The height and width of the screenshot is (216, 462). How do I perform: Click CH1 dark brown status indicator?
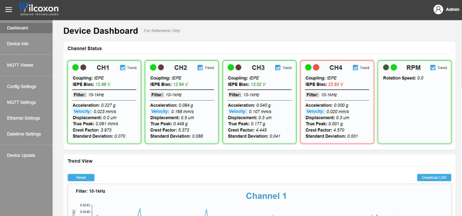(x=83, y=67)
